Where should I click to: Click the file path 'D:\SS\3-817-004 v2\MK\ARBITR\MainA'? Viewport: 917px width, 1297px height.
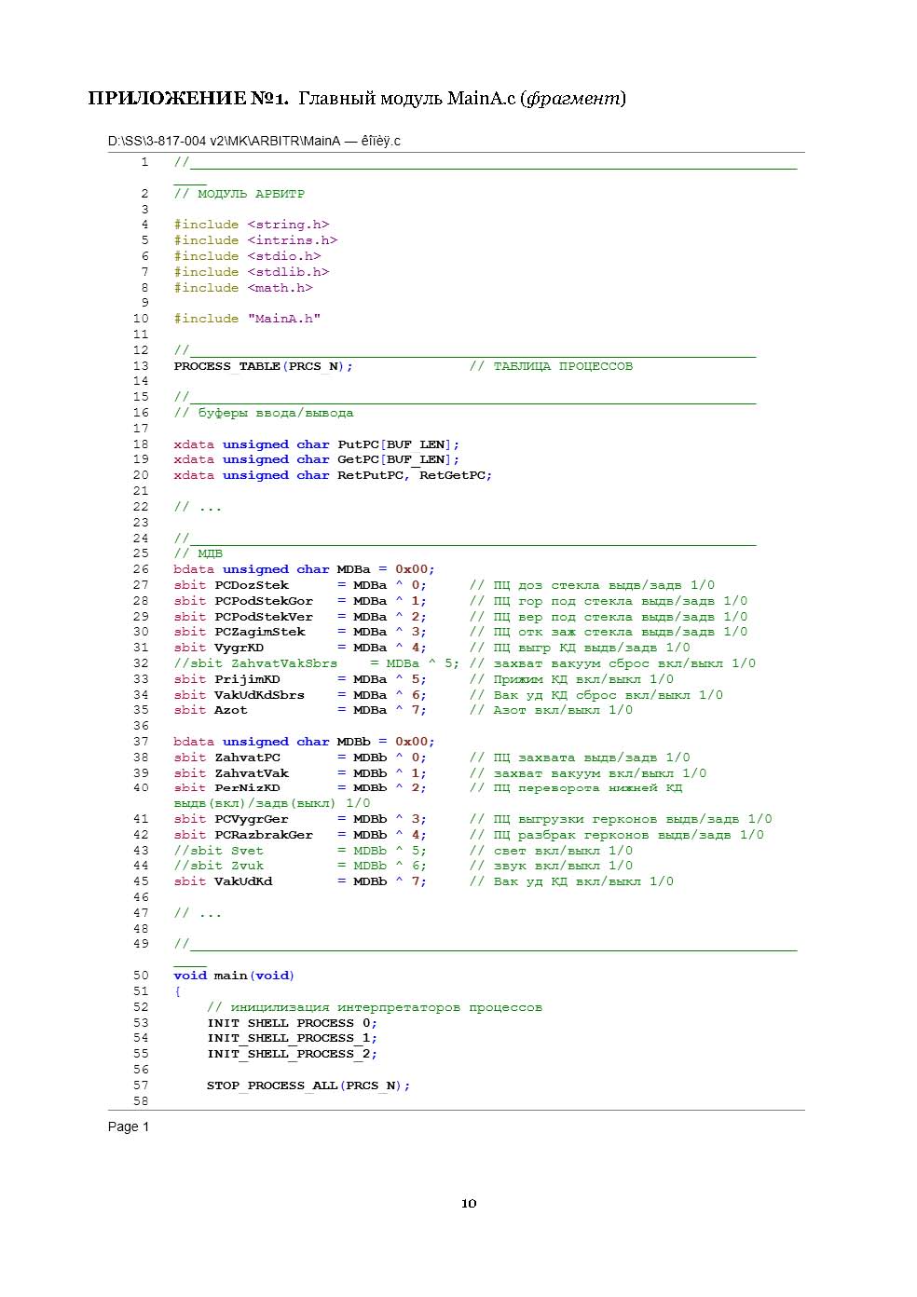[224, 141]
